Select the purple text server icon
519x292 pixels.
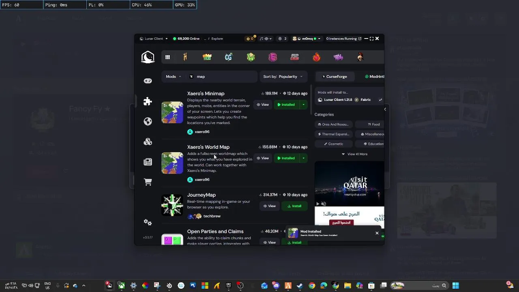tap(338, 57)
